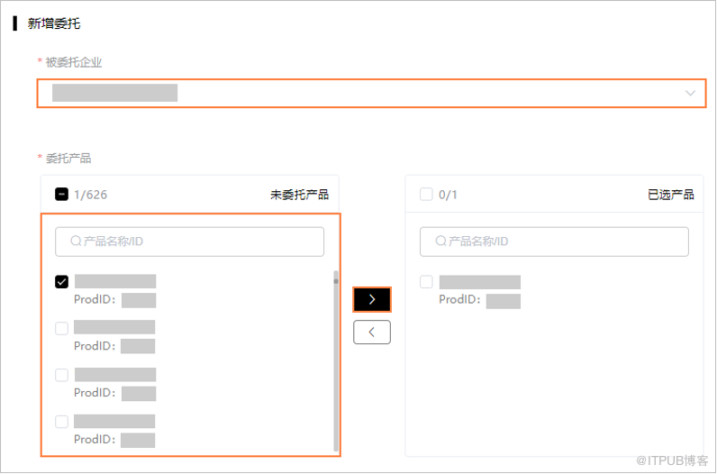Toggle the 已选产品 select-all checkbox
The height and width of the screenshot is (474, 717).
(x=426, y=195)
